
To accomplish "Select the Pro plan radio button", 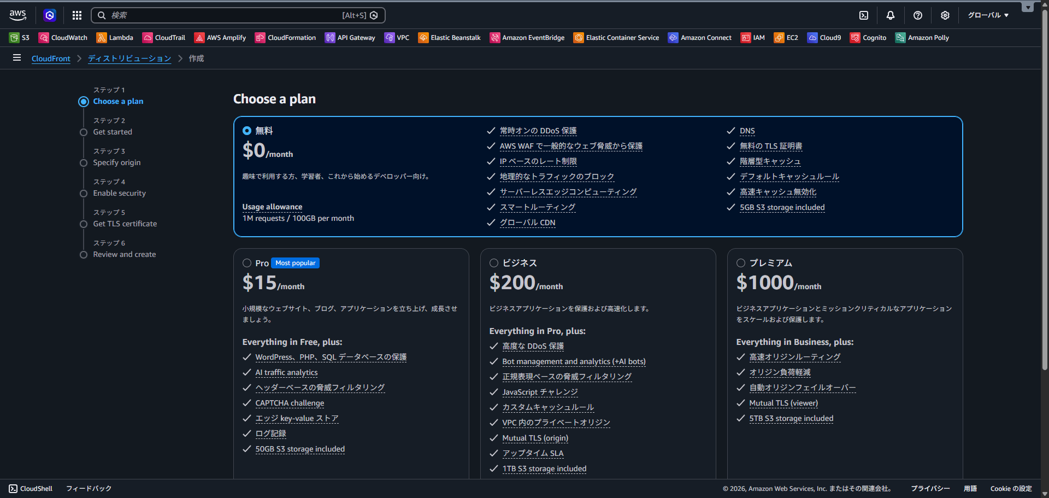I will (x=247, y=263).
